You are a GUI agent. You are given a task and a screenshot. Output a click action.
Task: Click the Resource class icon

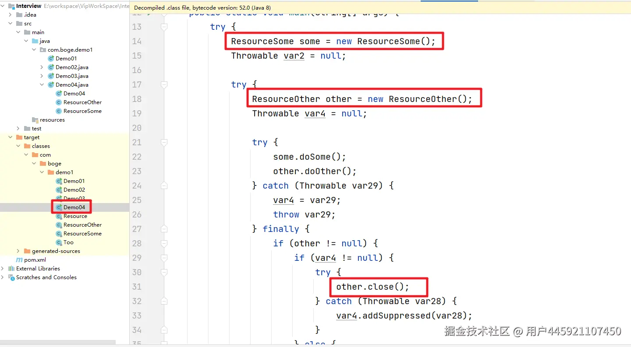tap(59, 216)
